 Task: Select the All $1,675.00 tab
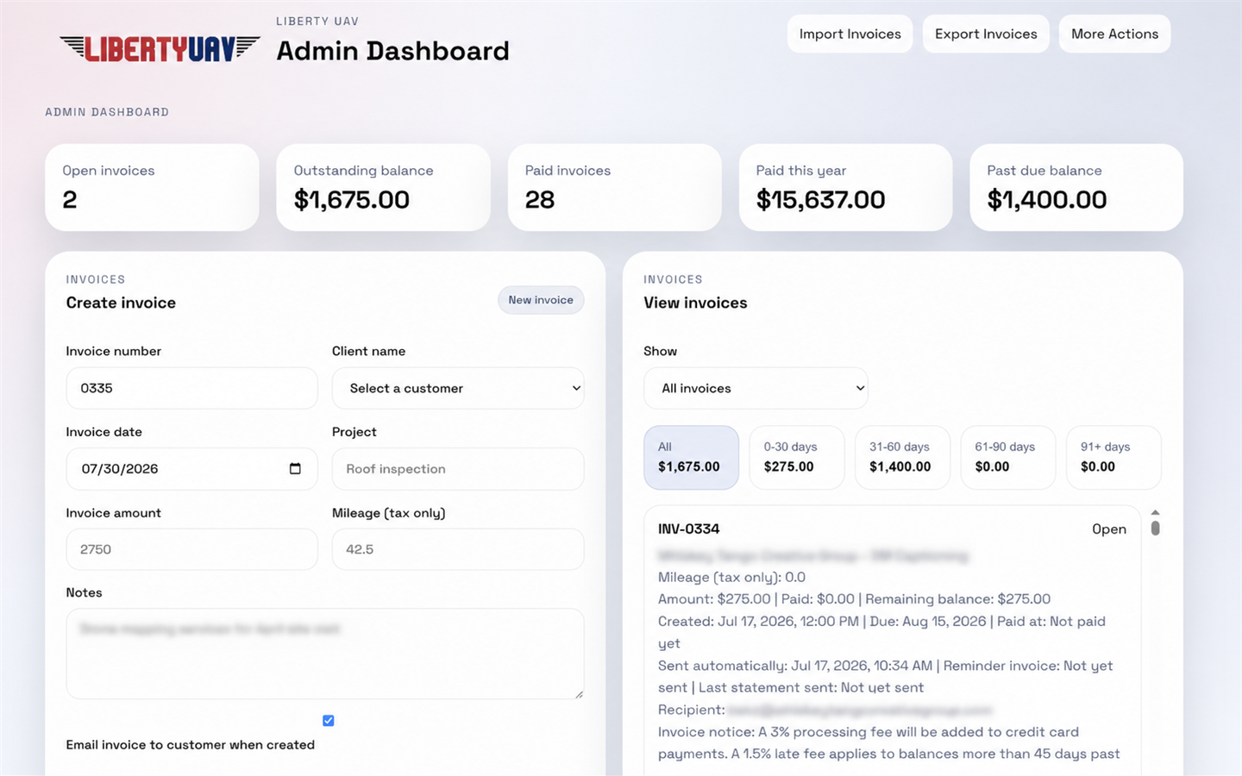pyautogui.click(x=691, y=457)
